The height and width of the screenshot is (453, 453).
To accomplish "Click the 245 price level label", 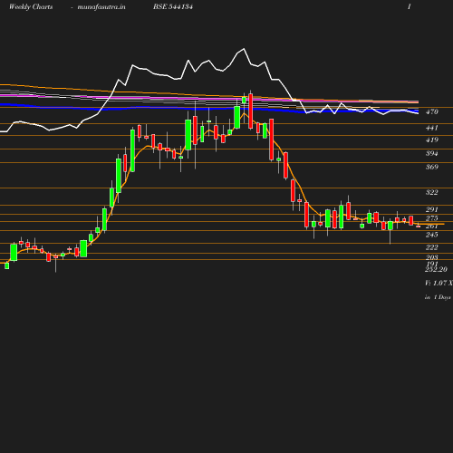I will click(432, 235).
